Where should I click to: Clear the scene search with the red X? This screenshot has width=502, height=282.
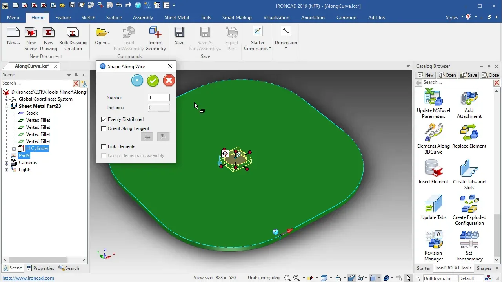tap(76, 83)
